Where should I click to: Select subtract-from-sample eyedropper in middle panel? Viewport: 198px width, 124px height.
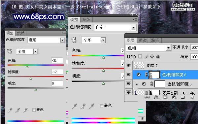click(91, 106)
